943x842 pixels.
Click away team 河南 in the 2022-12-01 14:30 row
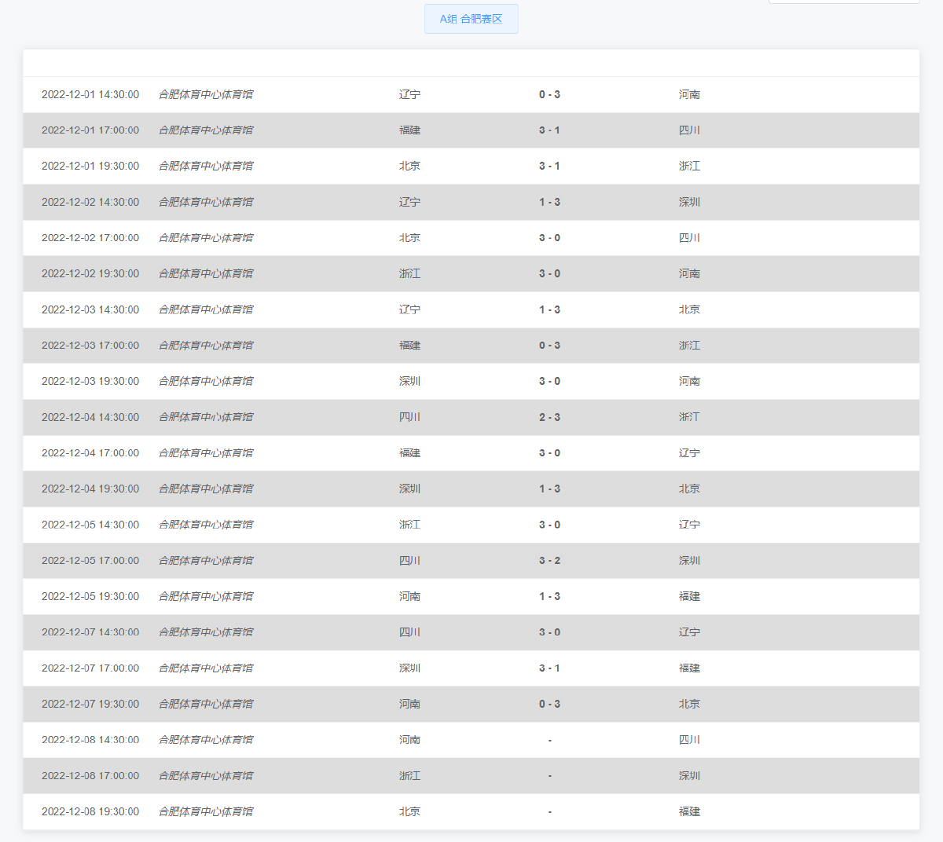(x=689, y=94)
